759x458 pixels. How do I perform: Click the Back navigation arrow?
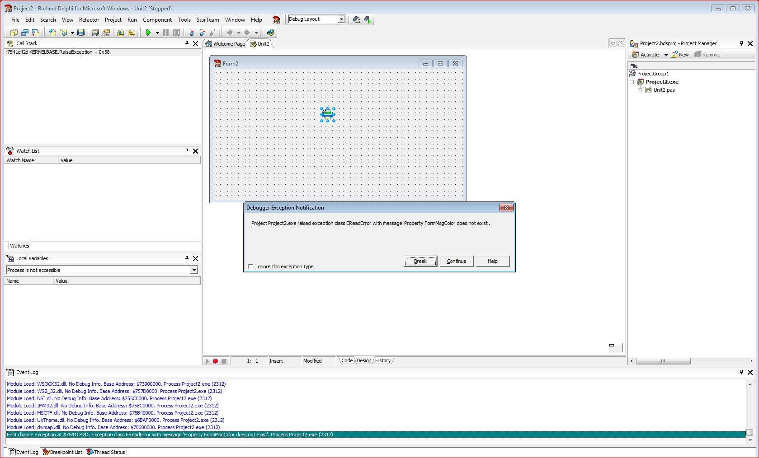pyautogui.click(x=230, y=33)
